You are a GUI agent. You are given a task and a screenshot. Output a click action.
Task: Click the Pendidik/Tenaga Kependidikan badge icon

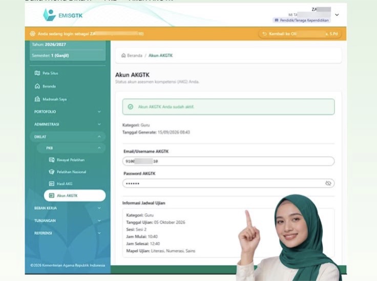(x=277, y=20)
